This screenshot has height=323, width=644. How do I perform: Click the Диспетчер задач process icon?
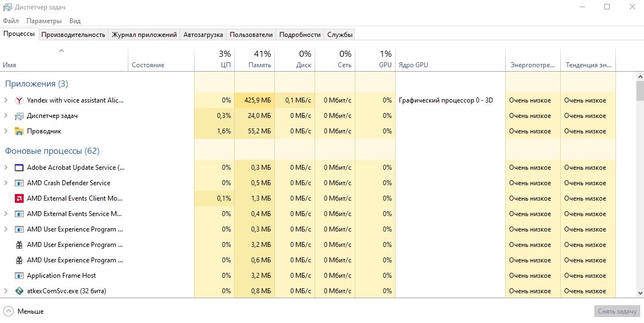(19, 116)
